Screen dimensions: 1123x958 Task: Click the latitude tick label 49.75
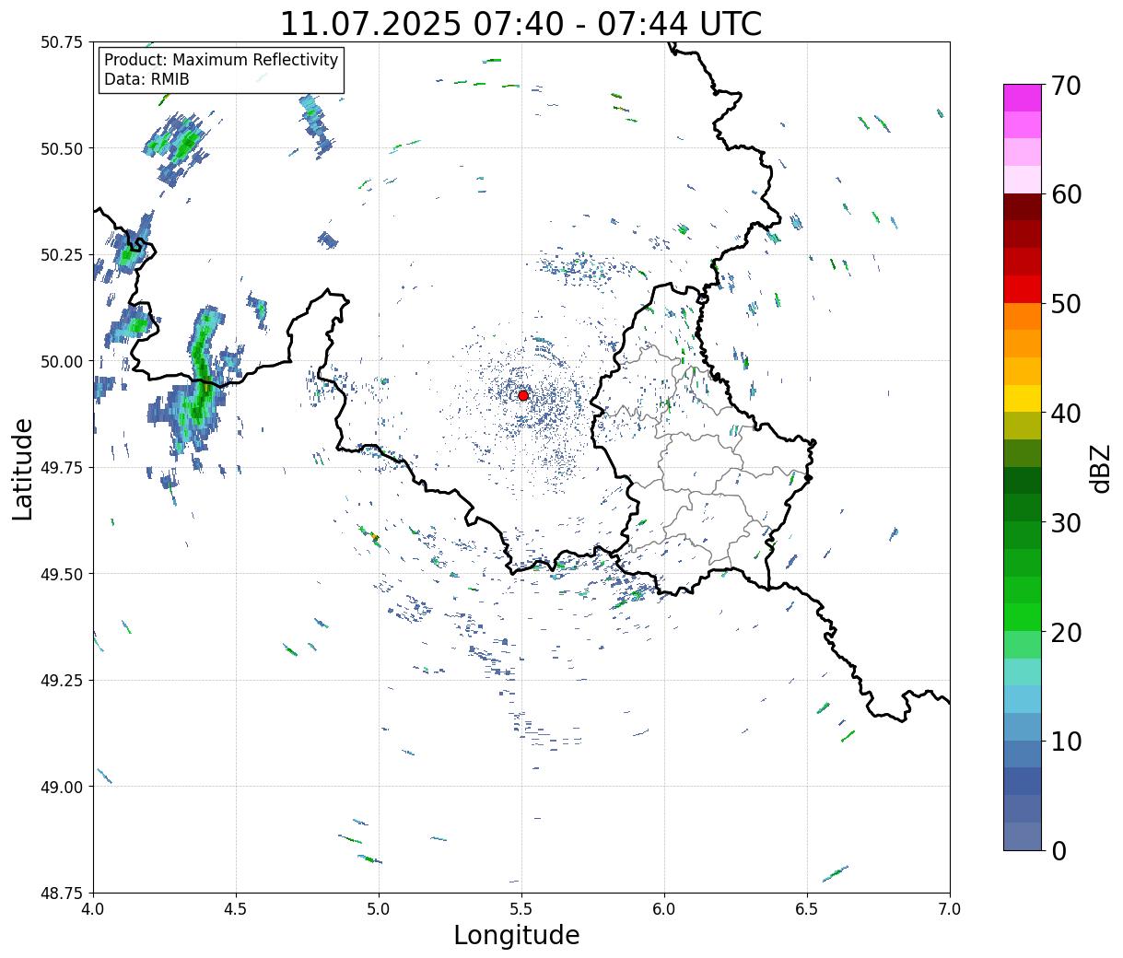(x=62, y=468)
